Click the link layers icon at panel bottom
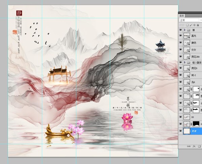The image size is (202, 164). [189, 146]
